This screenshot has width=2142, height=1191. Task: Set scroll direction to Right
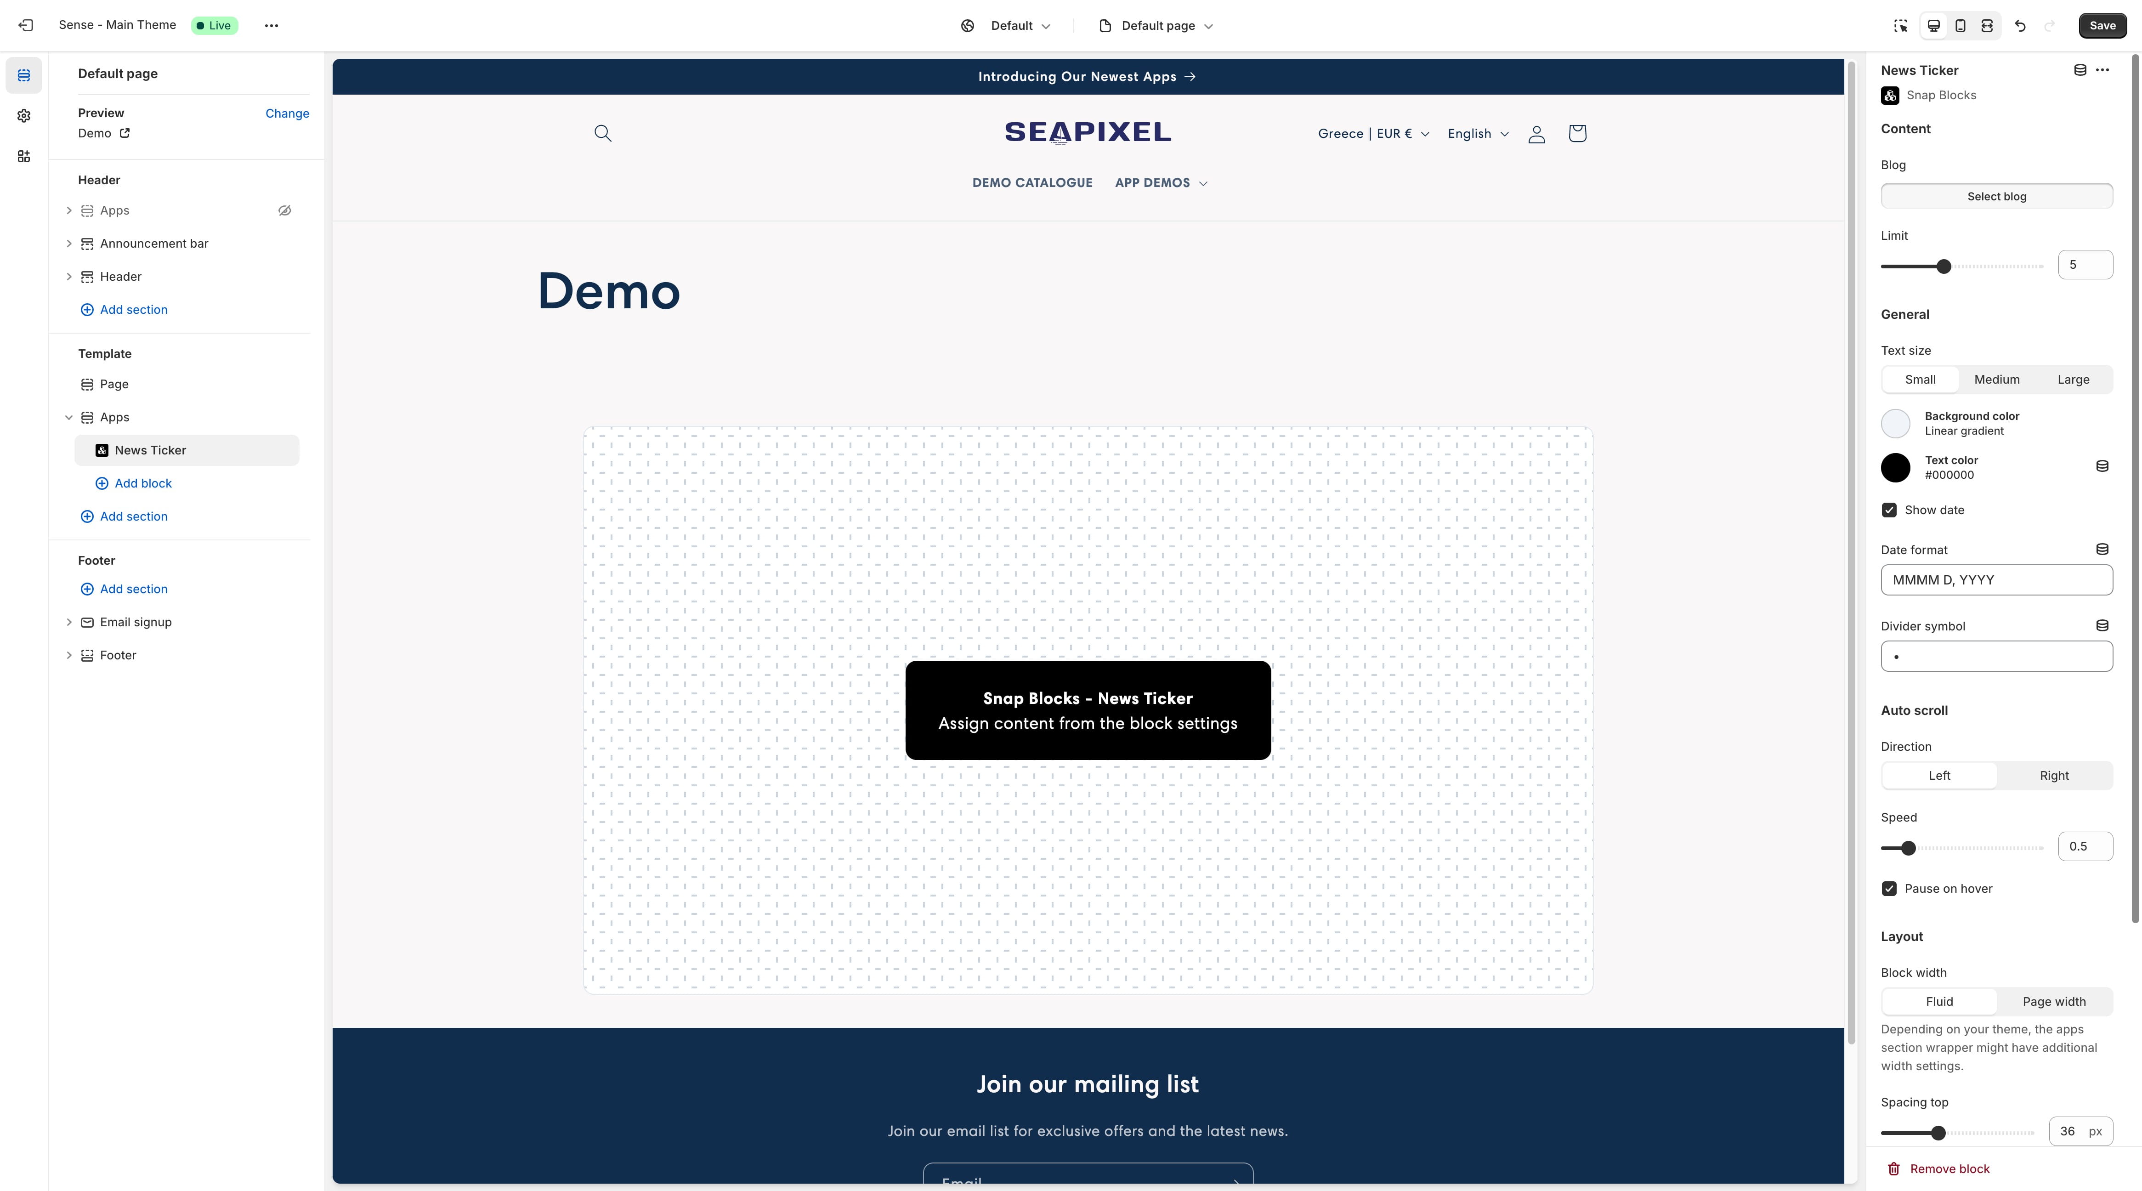pos(2054,775)
